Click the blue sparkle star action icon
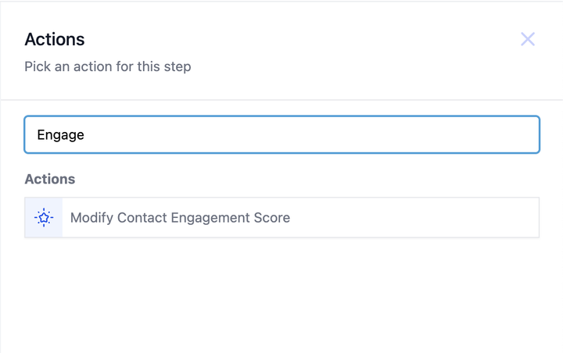Viewport: 563px width, 353px height. point(44,217)
